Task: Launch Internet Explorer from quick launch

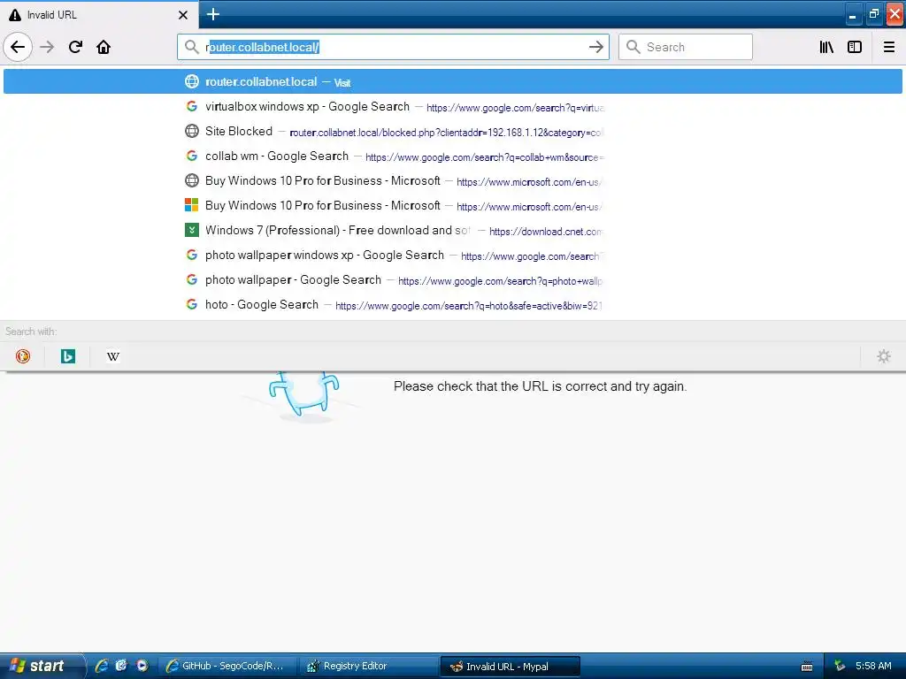Action: coord(102,666)
